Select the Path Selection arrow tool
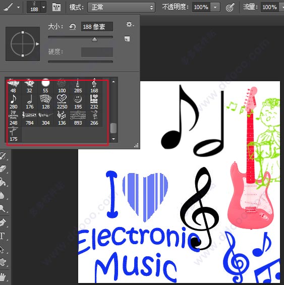Viewport: 284px width, 285px height. pyautogui.click(x=3, y=249)
